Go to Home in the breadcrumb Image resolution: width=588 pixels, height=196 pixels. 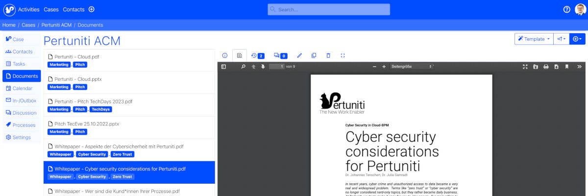(x=9, y=25)
